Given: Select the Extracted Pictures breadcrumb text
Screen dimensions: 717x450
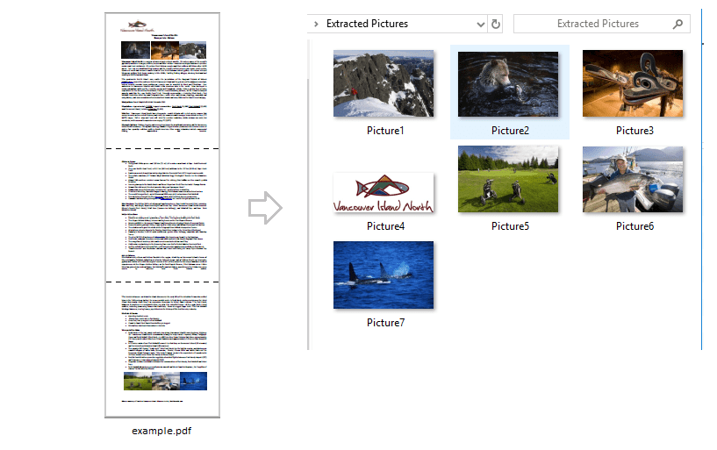Looking at the screenshot, I should point(367,25).
